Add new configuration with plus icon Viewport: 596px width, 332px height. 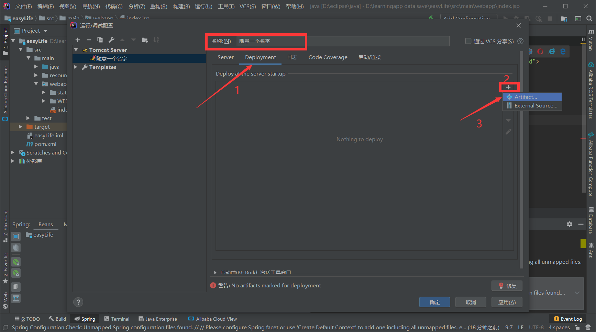78,40
